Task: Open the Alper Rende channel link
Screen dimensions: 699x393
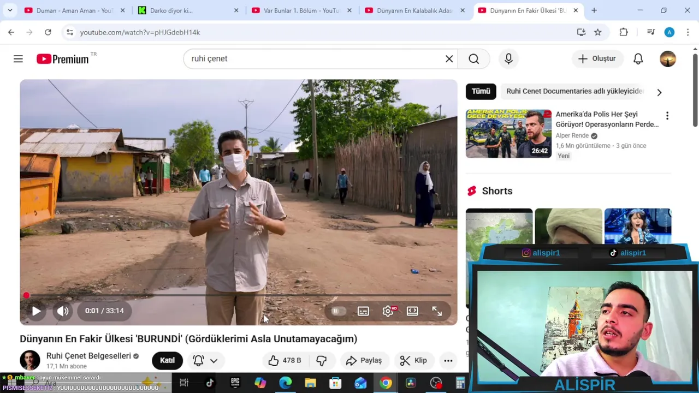Action: coord(572,135)
